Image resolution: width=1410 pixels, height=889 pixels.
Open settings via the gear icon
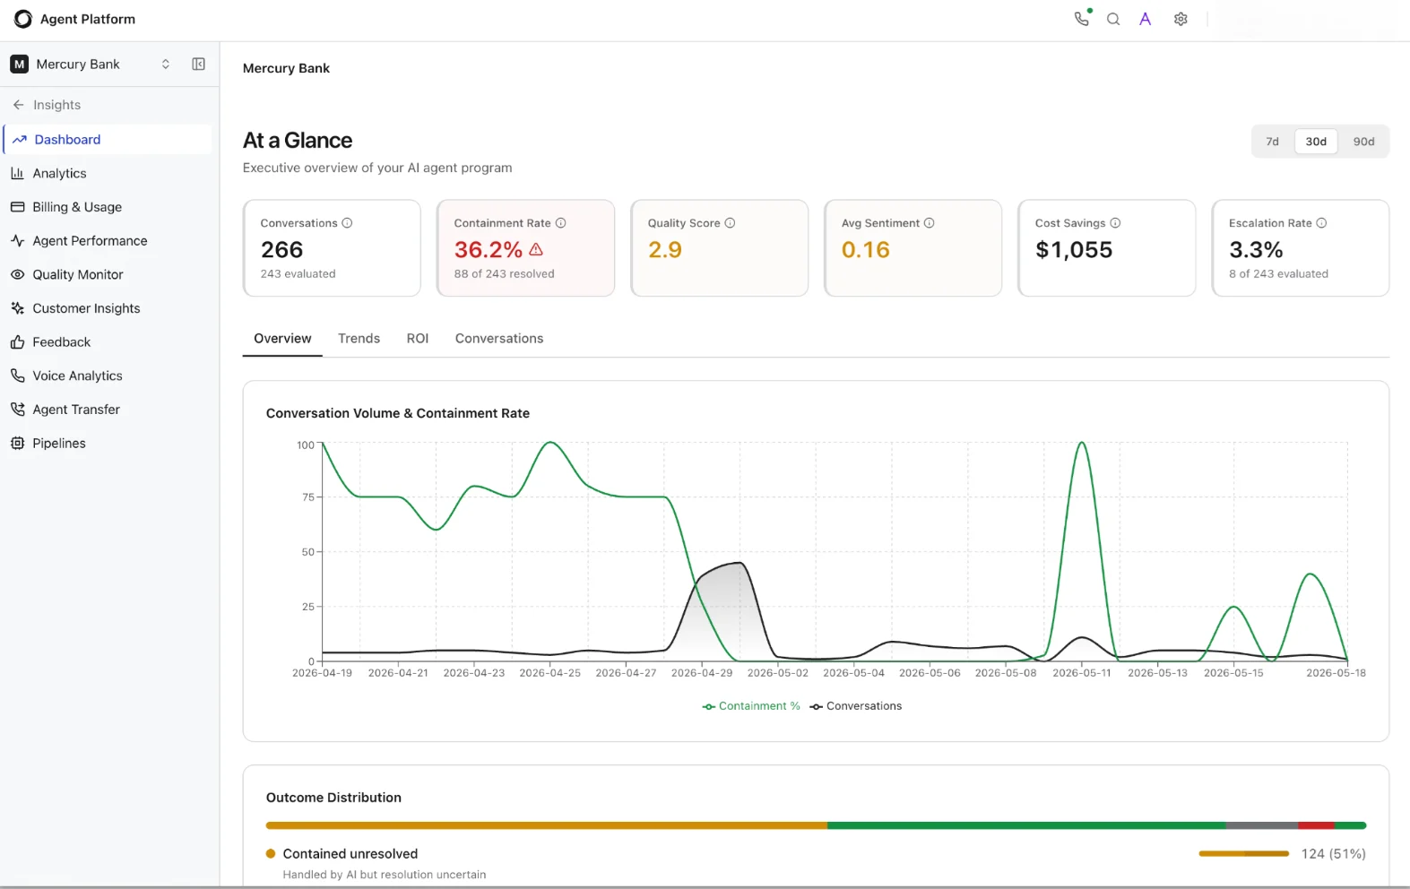[x=1181, y=19]
